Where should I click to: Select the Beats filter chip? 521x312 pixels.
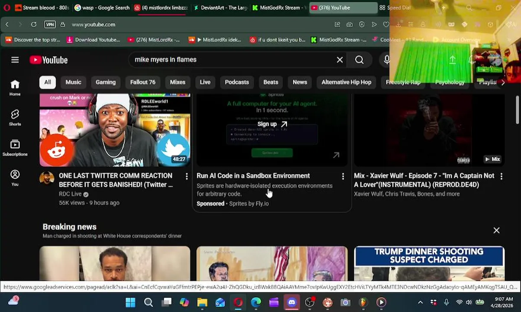[x=271, y=82]
